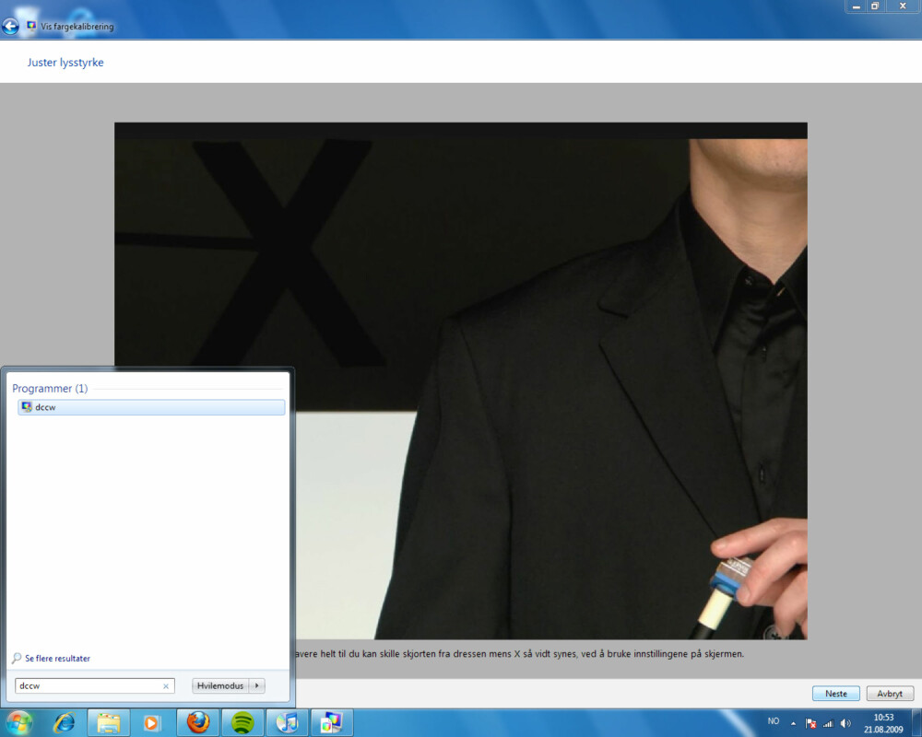Expand the arrow next to Hvilemodus
Screen dimensions: 922x737
coord(257,685)
